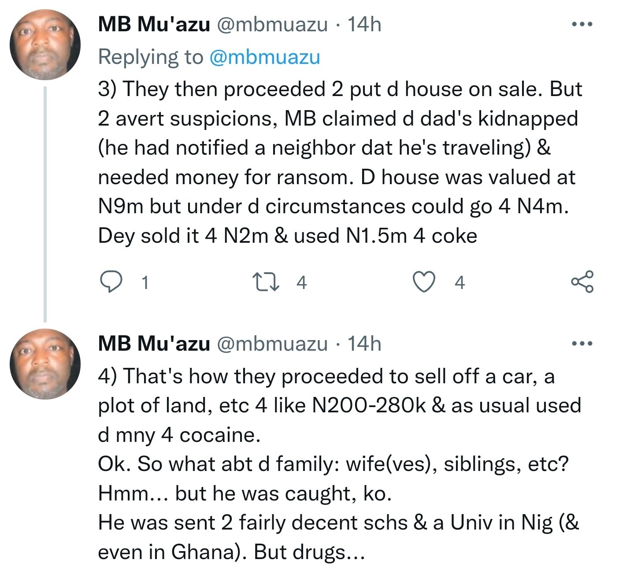Click the 14h timestamp on the first tweet
The width and height of the screenshot is (619, 578).
coord(364,25)
